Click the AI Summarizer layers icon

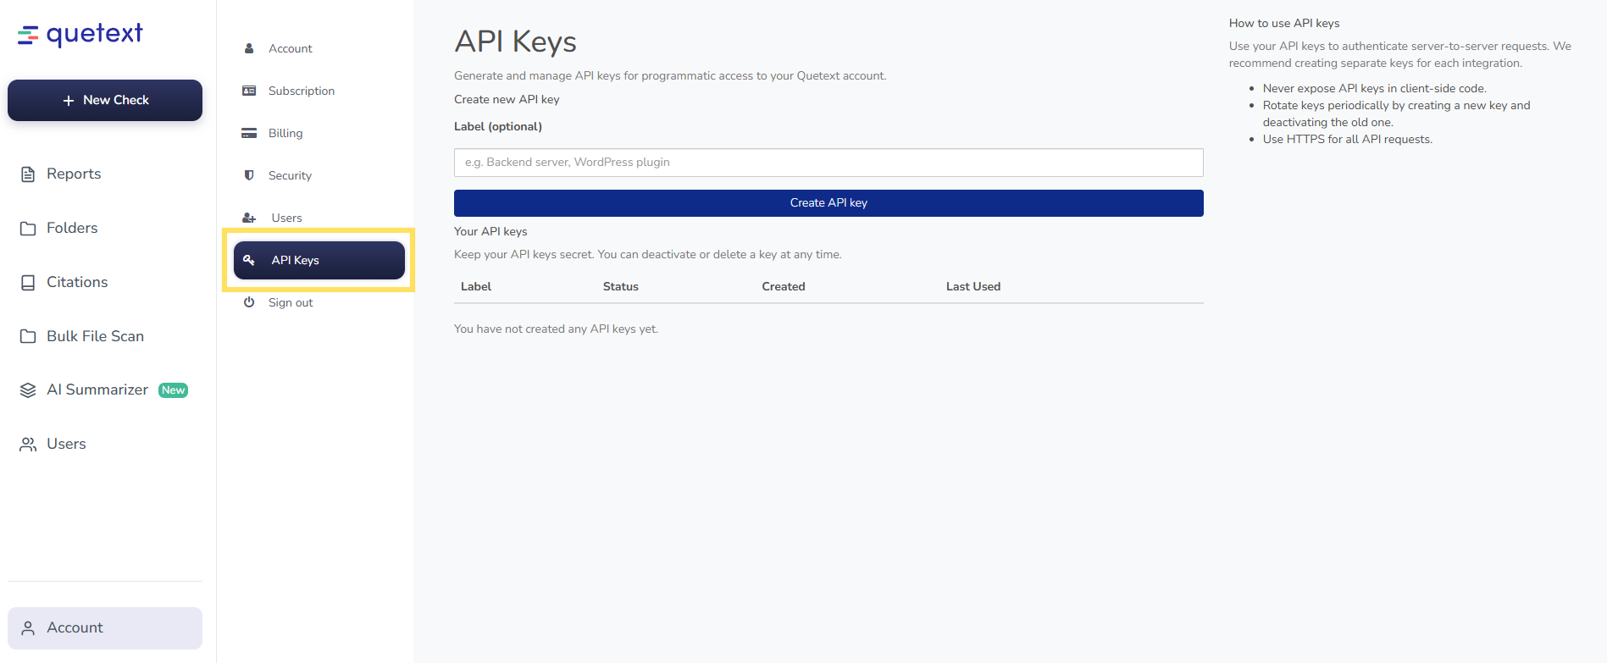(28, 390)
